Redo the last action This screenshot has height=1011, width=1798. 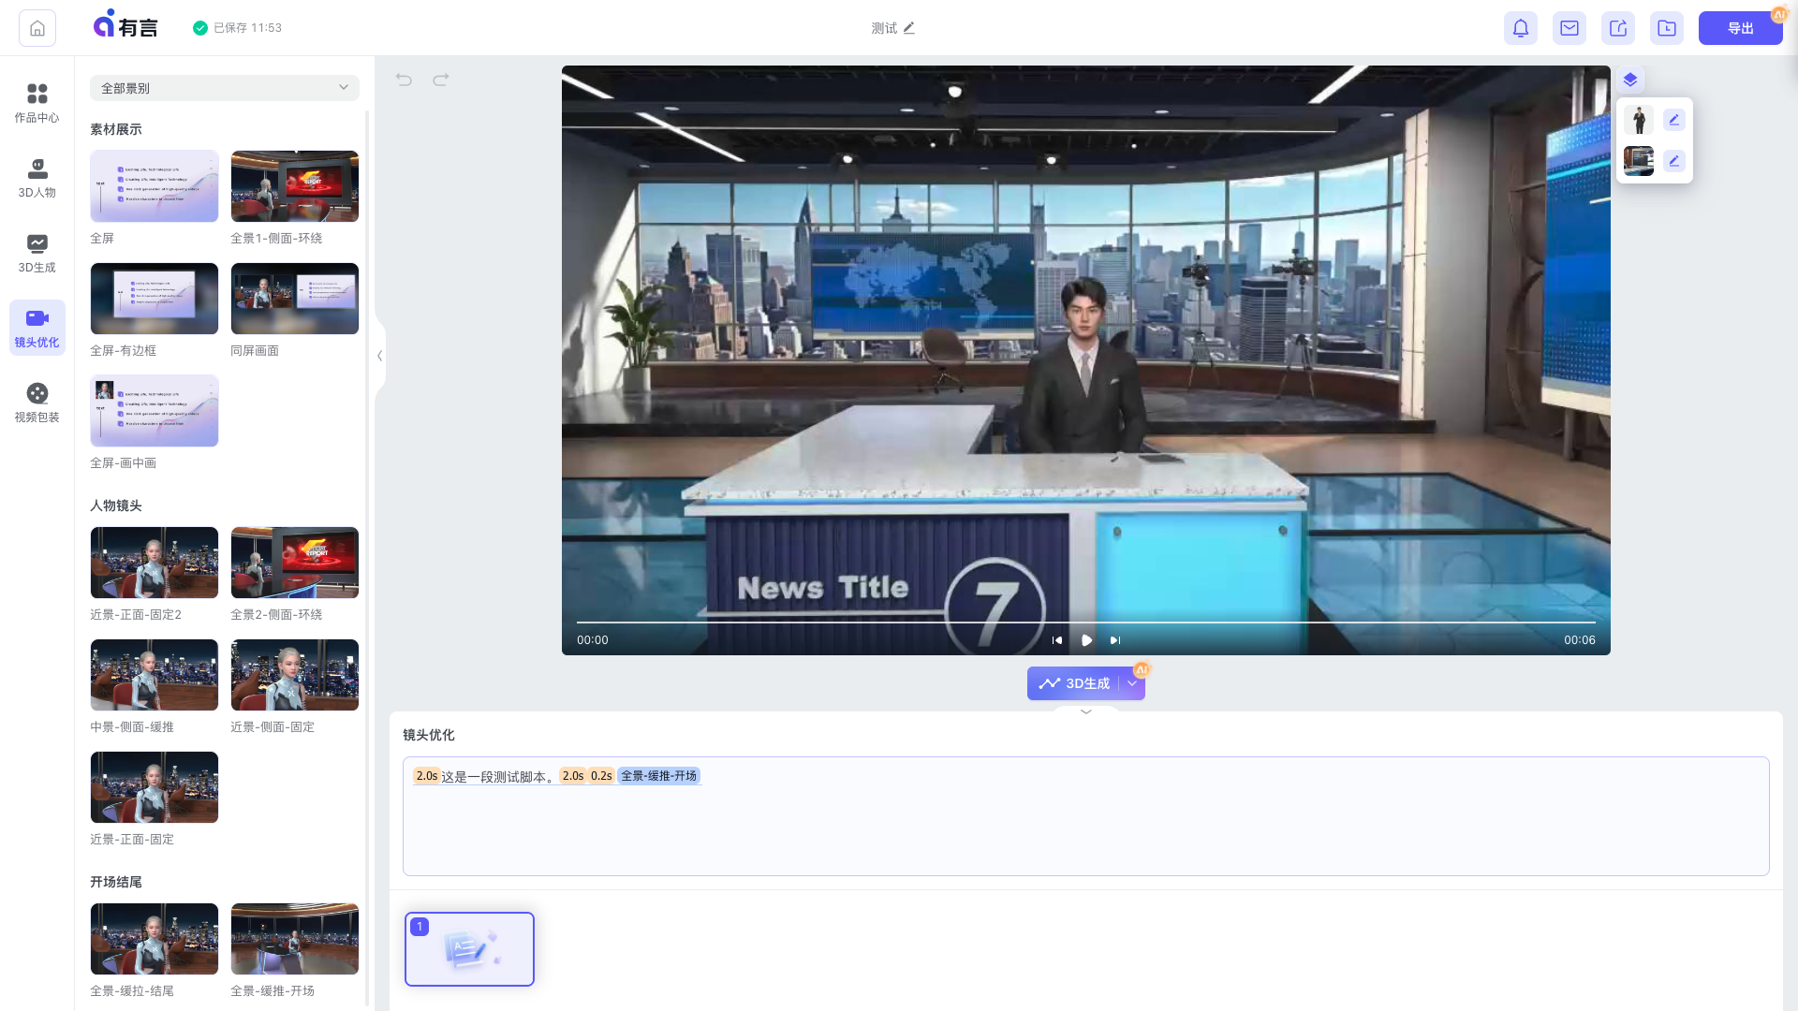pos(441,80)
